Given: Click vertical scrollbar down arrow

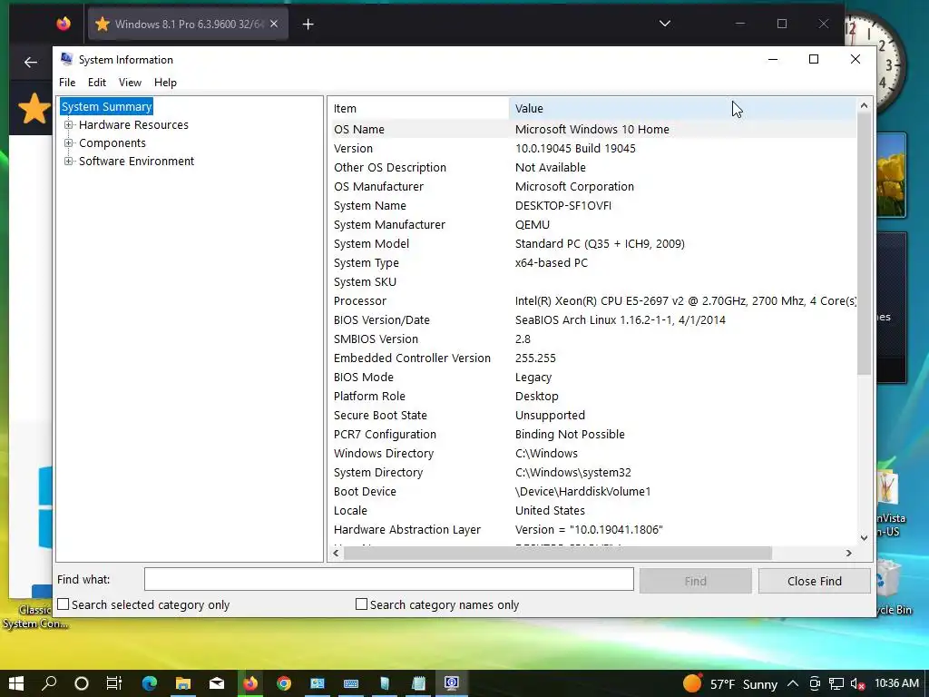Looking at the screenshot, I should 864,538.
